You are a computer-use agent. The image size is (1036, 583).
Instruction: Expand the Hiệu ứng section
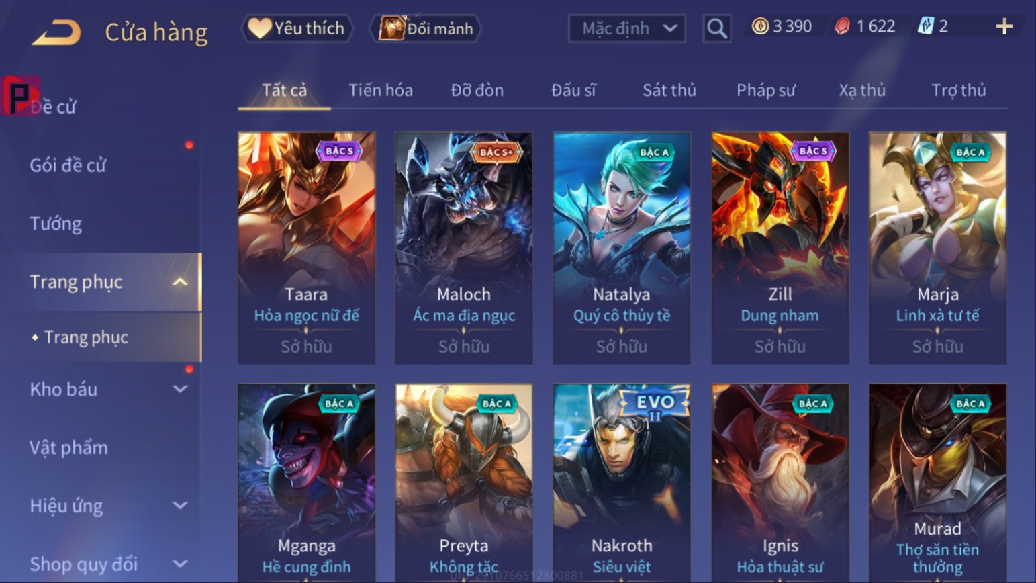pos(180,506)
